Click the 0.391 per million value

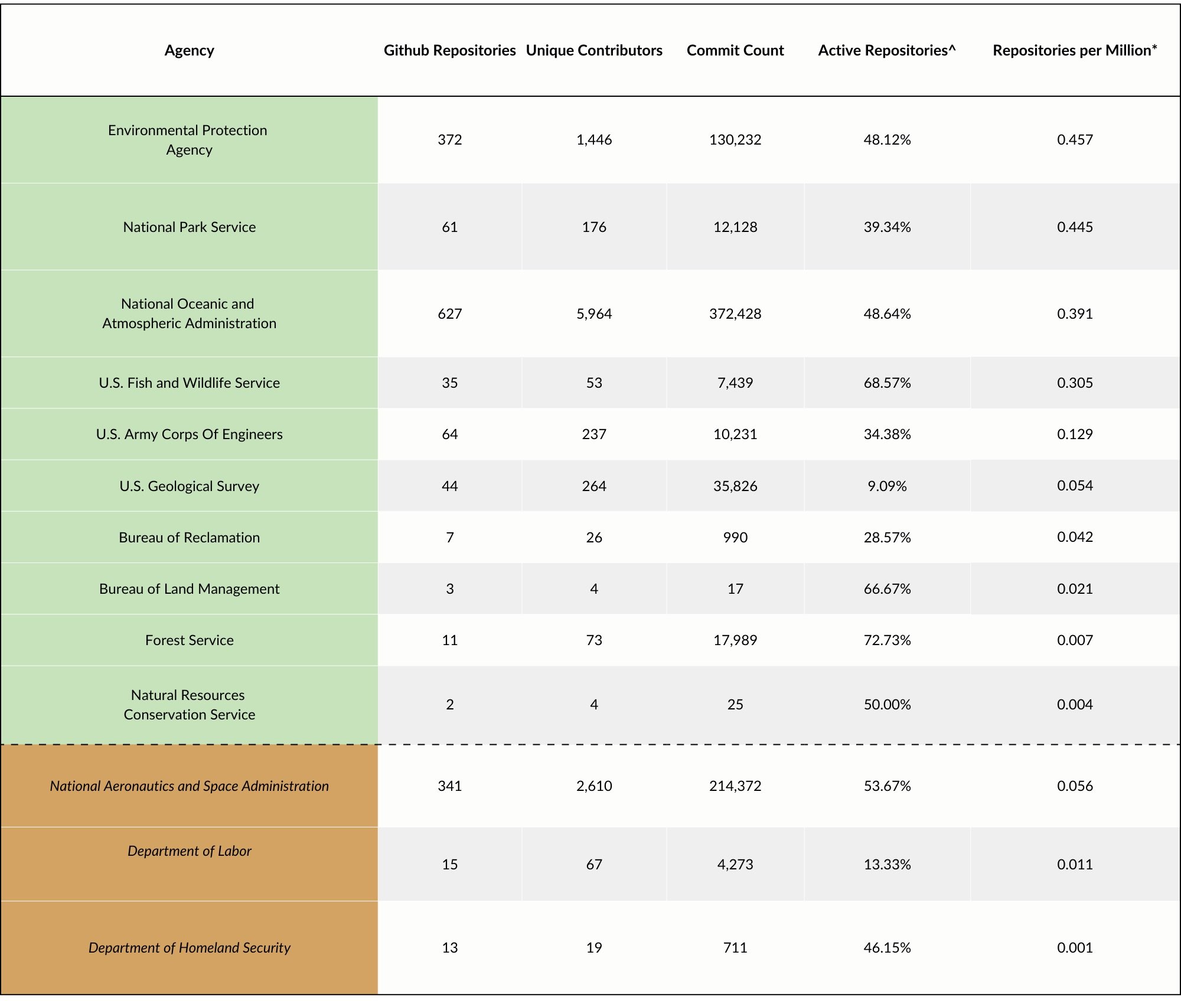[1075, 313]
